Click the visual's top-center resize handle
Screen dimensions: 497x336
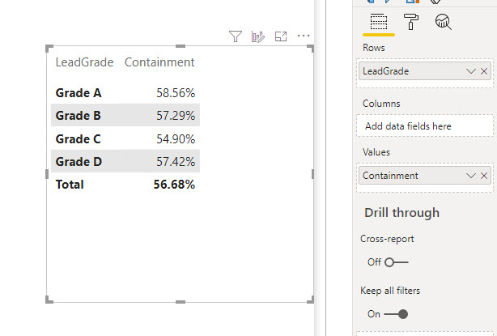tap(181, 46)
